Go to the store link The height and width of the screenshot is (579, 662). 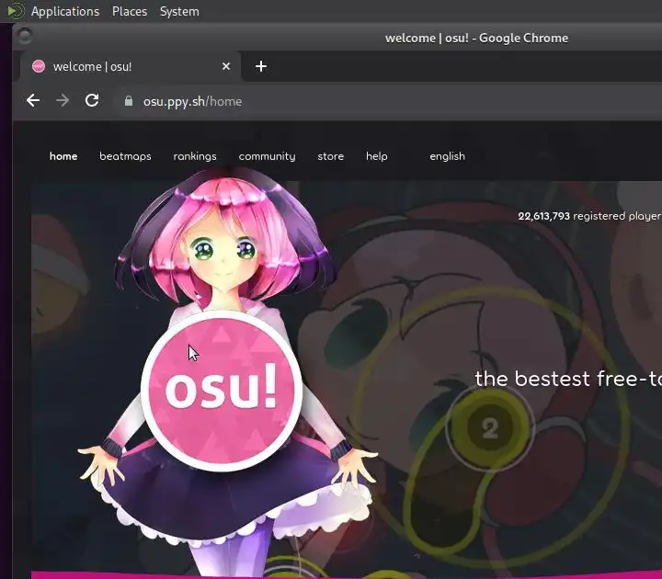coord(331,156)
